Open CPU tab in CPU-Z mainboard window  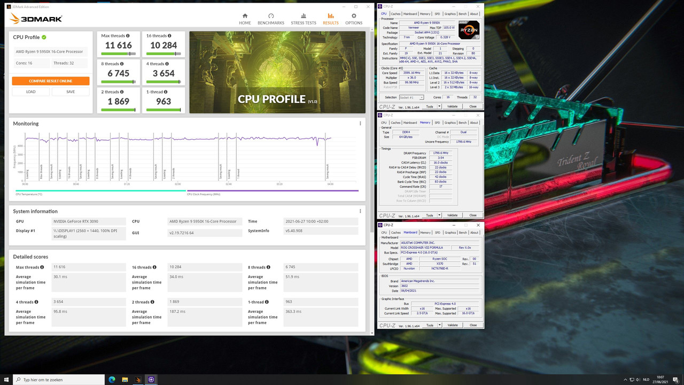(384, 233)
